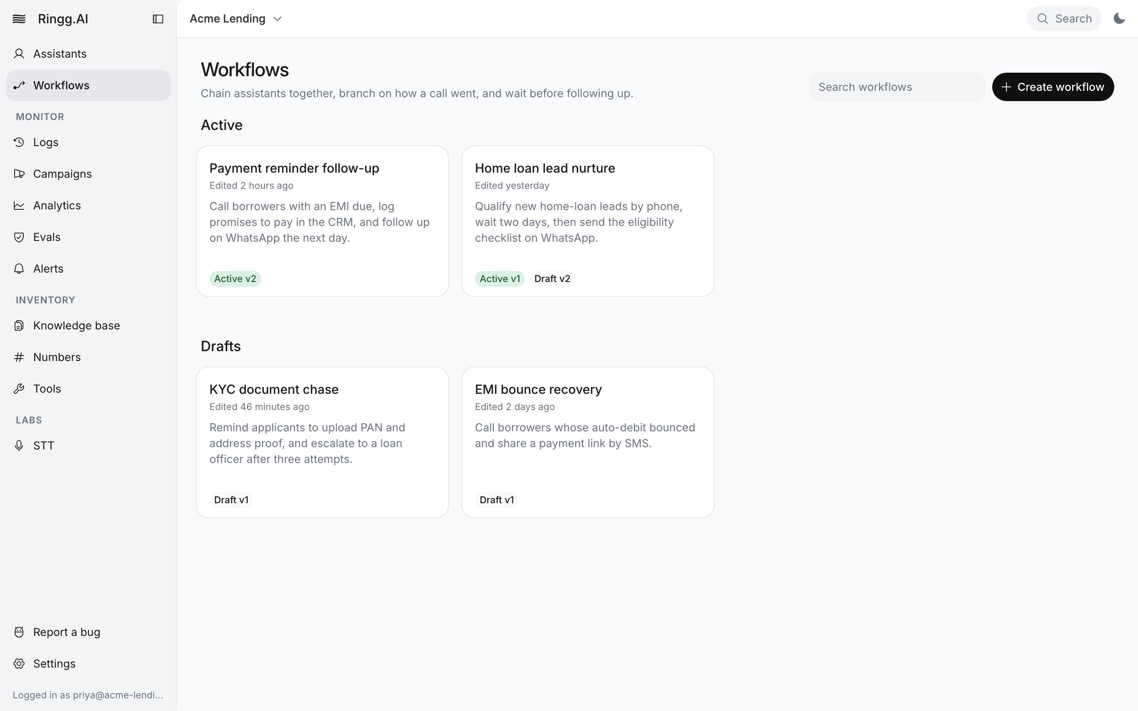1138x711 pixels.
Task: Click the Campaigns flag icon
Action: click(19, 173)
